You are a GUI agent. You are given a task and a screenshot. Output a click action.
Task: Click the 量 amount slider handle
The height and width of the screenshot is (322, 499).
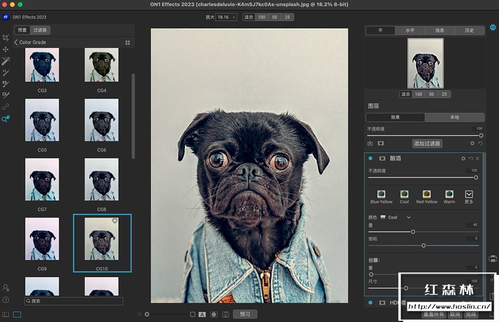pos(413,232)
